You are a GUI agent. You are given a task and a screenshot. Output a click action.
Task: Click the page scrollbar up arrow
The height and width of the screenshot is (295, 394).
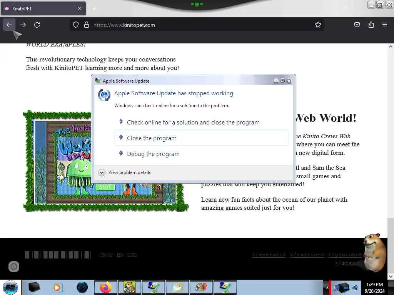391,46
